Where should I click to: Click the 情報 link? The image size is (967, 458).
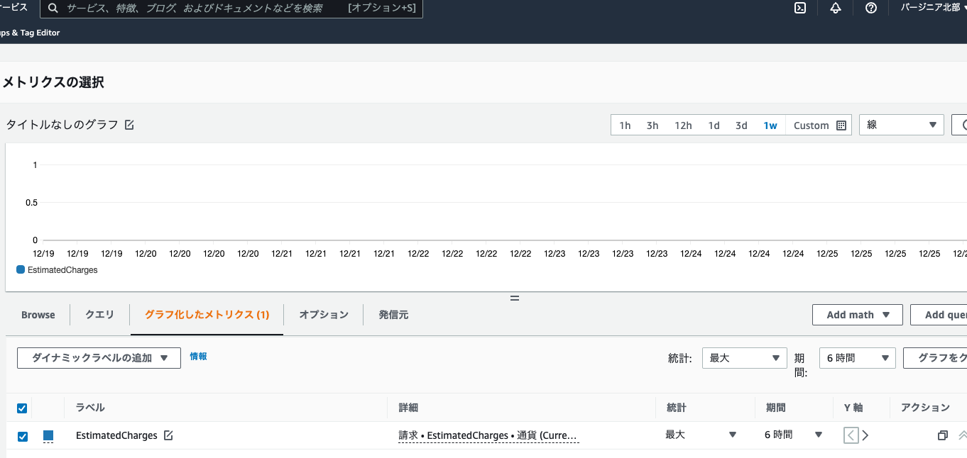(x=199, y=357)
